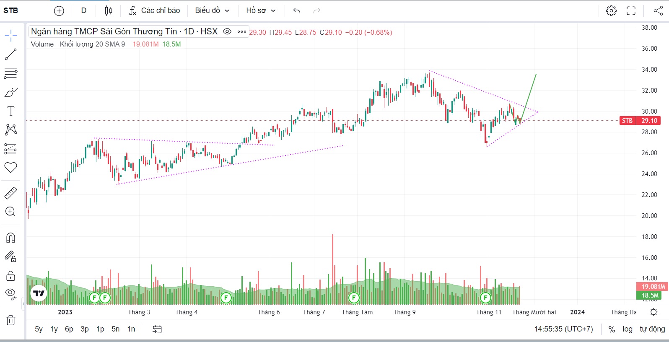The height and width of the screenshot is (342, 669).
Task: Toggle tự động auto scale
Action: click(x=652, y=329)
